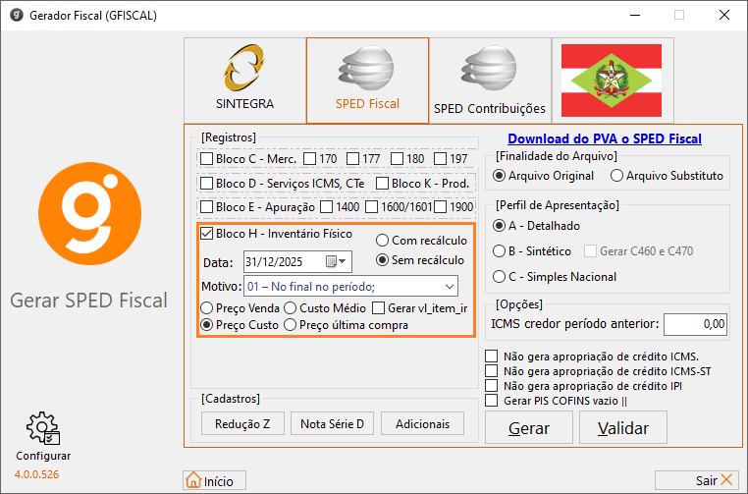Select profile A - Detalhado
The image size is (748, 494).
point(499,226)
